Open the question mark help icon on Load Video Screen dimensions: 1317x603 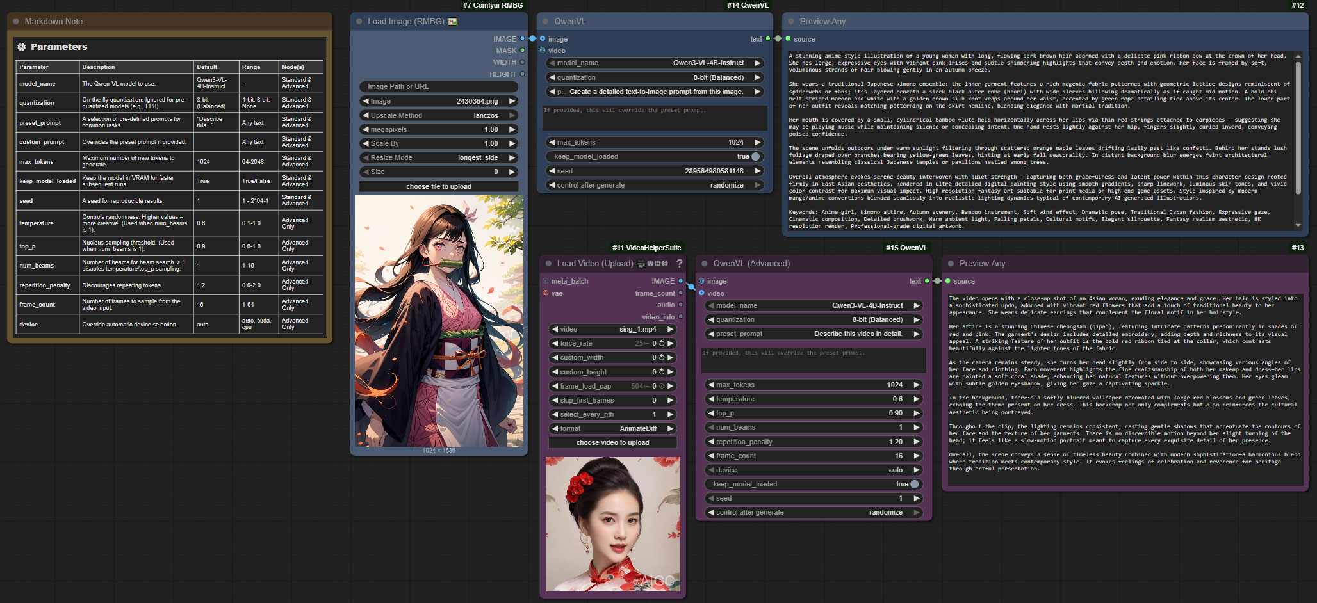point(680,263)
